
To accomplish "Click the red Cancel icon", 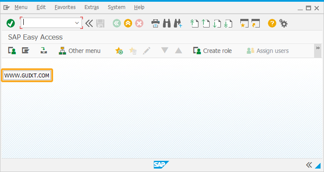I will coord(139,23).
